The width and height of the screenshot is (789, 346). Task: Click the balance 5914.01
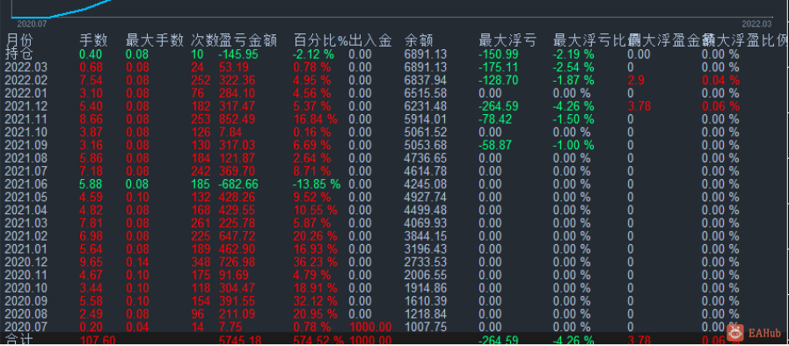coord(425,119)
